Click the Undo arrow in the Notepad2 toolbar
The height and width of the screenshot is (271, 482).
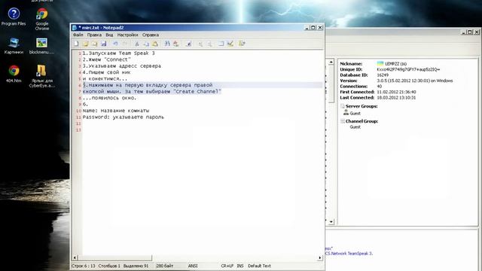[115, 44]
